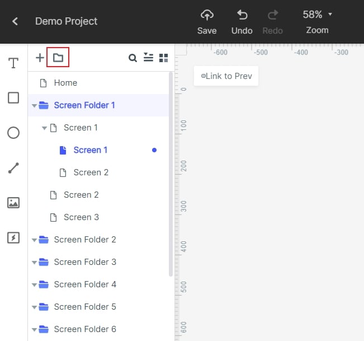The height and width of the screenshot is (341, 364).
Task: Save the project
Action: click(207, 21)
